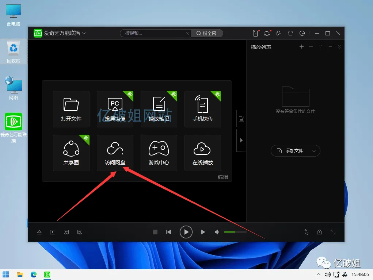Open the 在线播放 online play tile
This screenshot has height=280, width=373.
[x=203, y=153]
